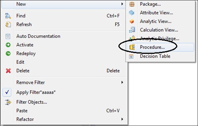Click the green Activate arrow icon
The width and height of the screenshot is (198, 126).
point(8,45)
